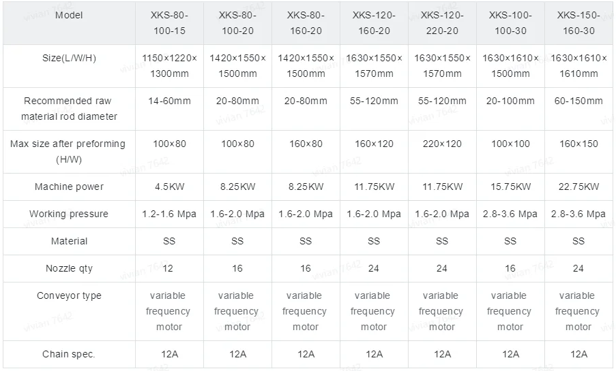
Task: Select the Max size after preforming label
Action: pos(68,151)
